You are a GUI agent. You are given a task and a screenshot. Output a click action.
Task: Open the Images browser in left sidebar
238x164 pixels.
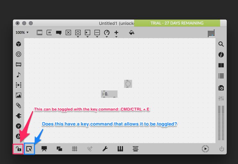pos(19,95)
